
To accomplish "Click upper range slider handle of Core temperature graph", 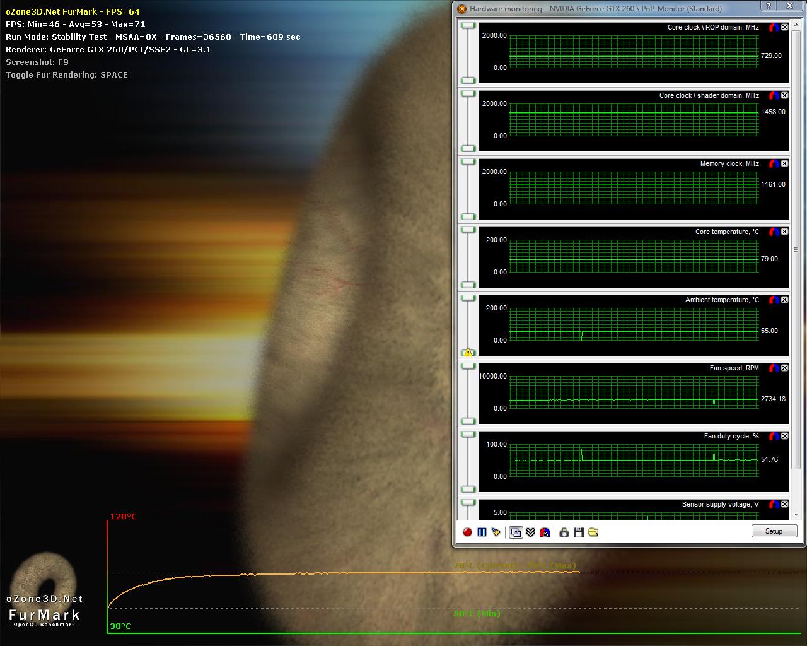I will [x=468, y=230].
